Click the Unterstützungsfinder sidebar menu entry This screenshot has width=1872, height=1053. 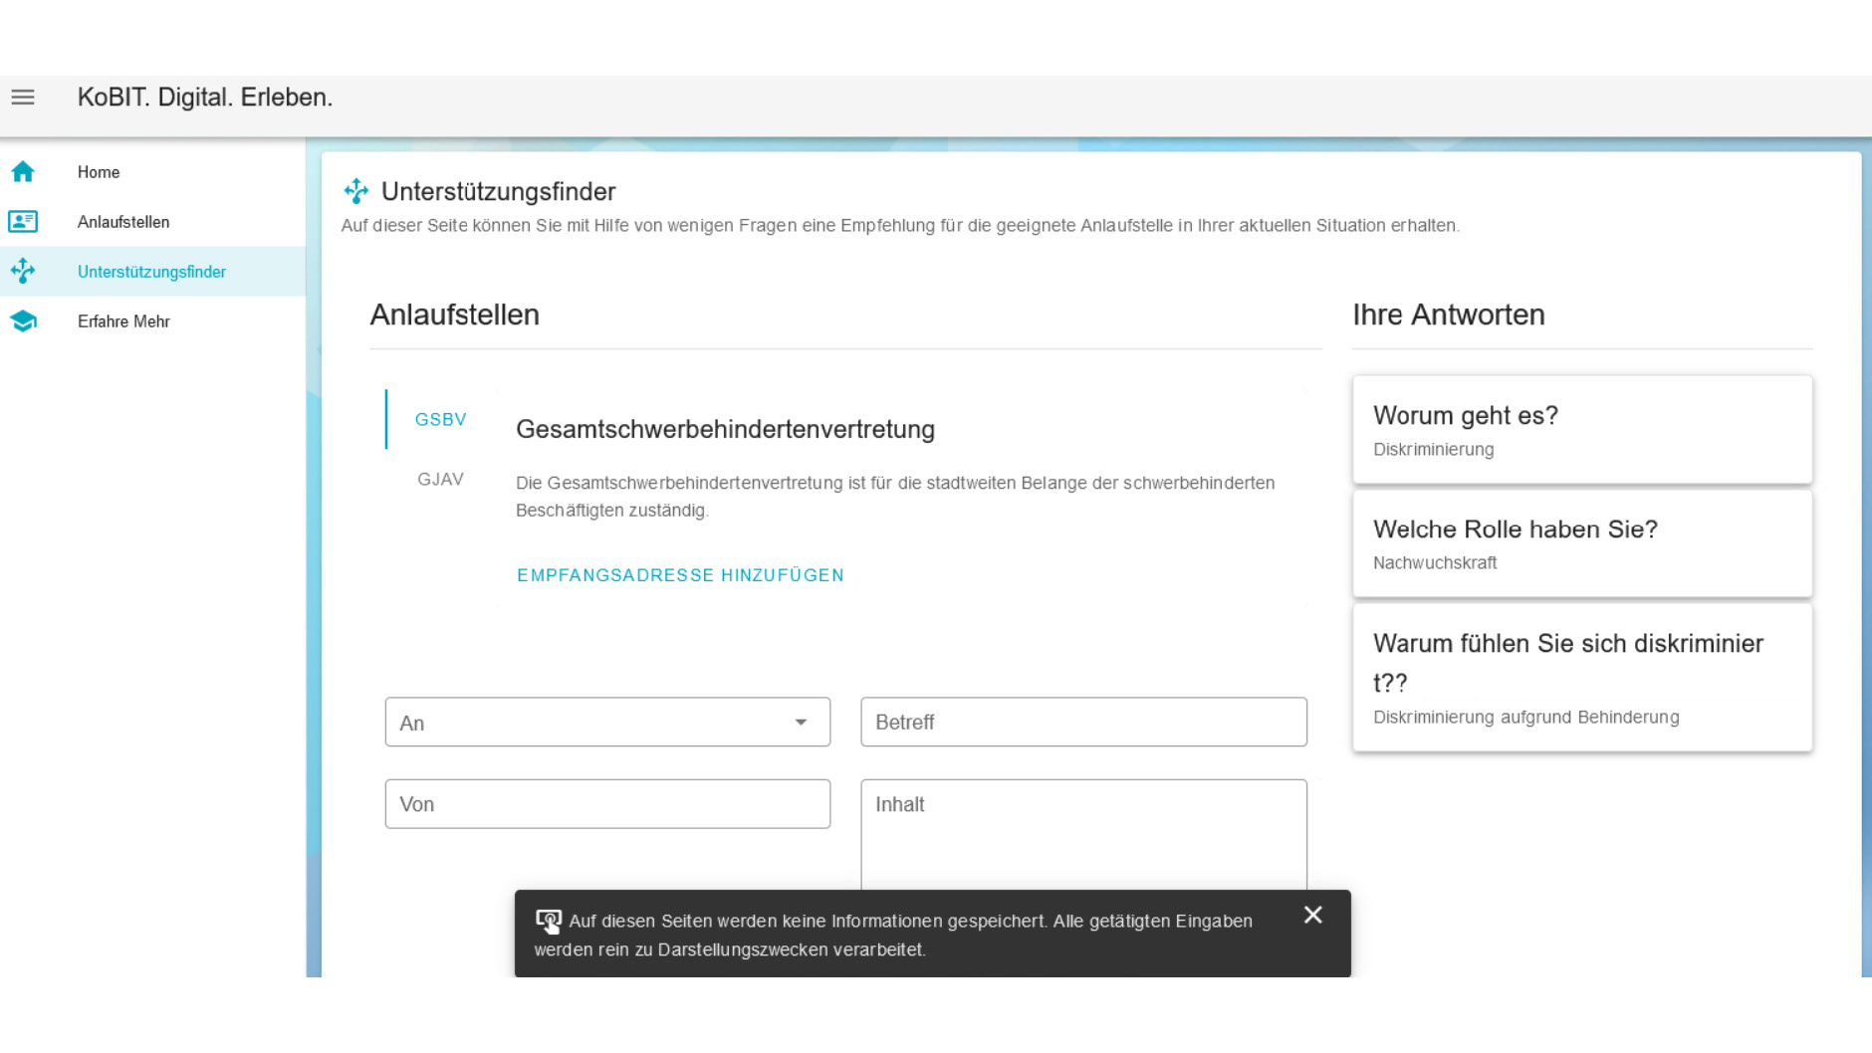click(x=151, y=271)
